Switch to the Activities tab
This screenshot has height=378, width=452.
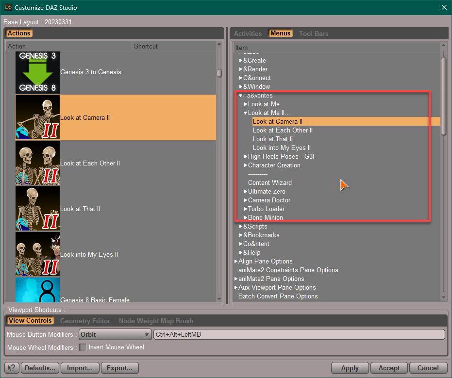tap(248, 33)
